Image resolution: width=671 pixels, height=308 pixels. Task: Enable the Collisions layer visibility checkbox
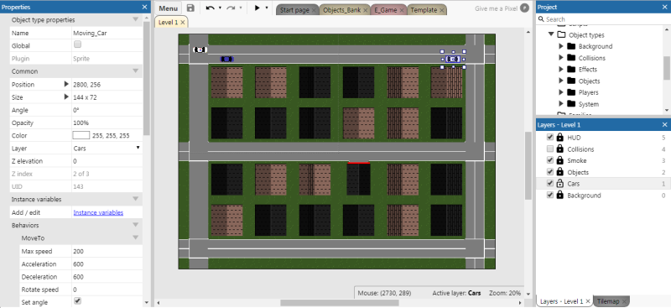coord(550,149)
